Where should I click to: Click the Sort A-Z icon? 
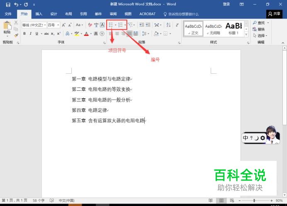pyautogui.click(x=168, y=25)
